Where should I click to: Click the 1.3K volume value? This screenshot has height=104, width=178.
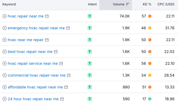(x=126, y=75)
